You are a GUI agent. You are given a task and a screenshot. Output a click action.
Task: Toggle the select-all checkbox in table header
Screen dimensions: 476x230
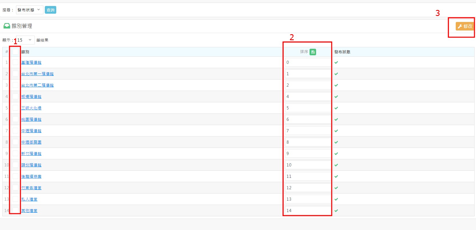15,52
